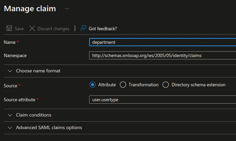Expand the Choose name format chevron

10,71
